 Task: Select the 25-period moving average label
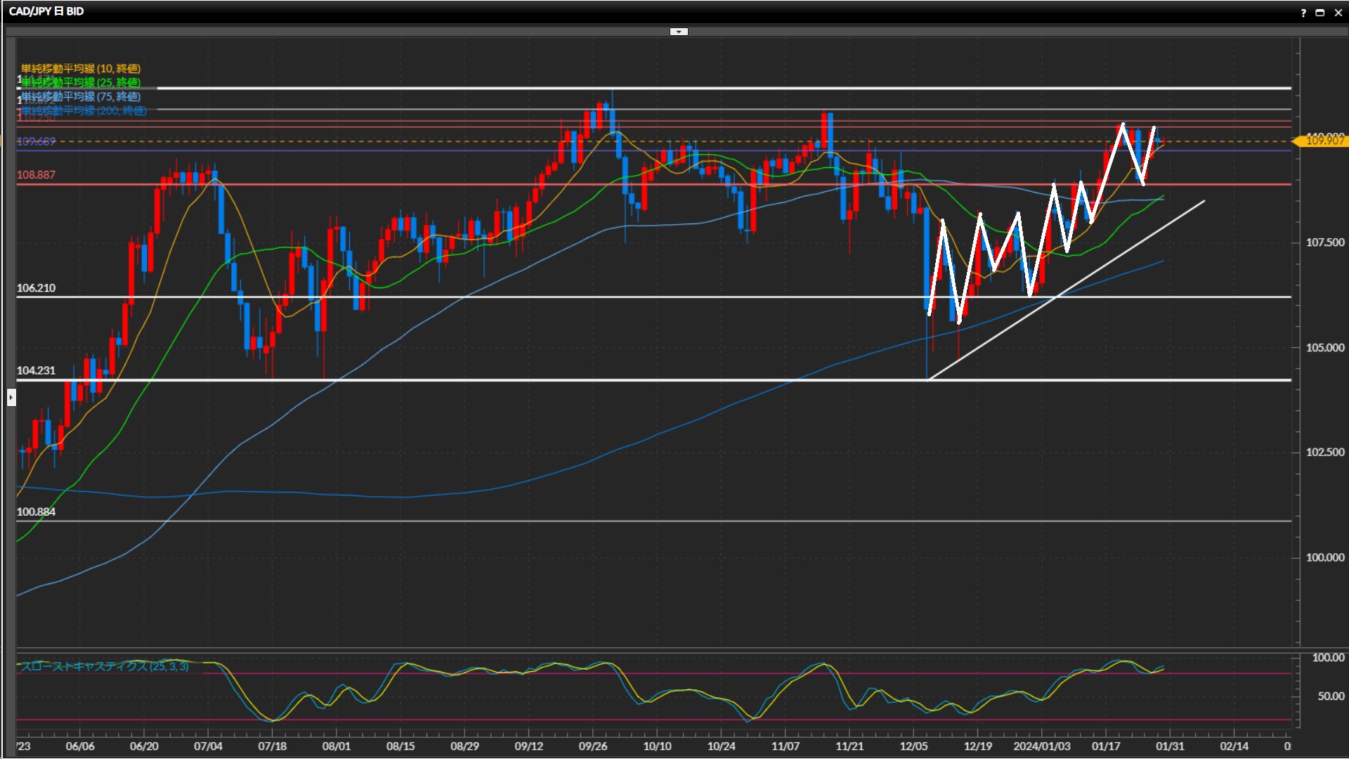click(x=81, y=82)
